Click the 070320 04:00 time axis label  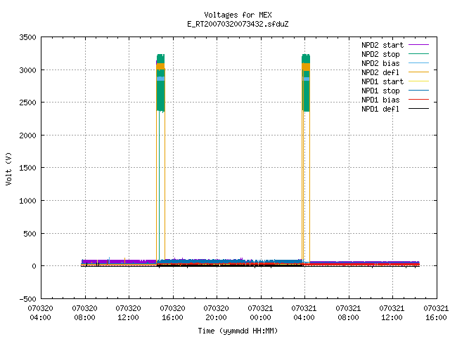41,313
